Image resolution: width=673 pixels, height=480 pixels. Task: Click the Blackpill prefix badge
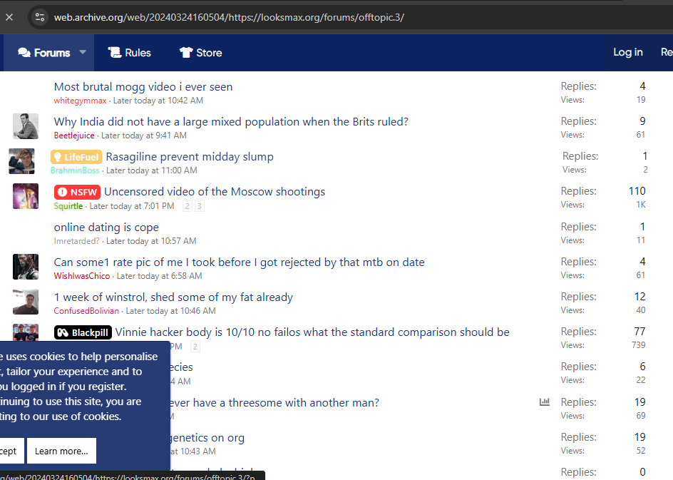point(83,332)
